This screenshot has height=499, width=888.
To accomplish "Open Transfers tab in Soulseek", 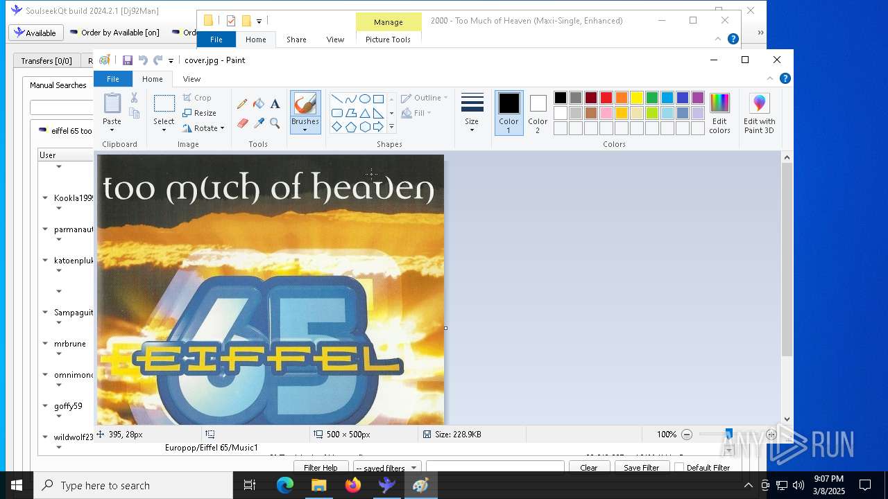I will coord(46,61).
